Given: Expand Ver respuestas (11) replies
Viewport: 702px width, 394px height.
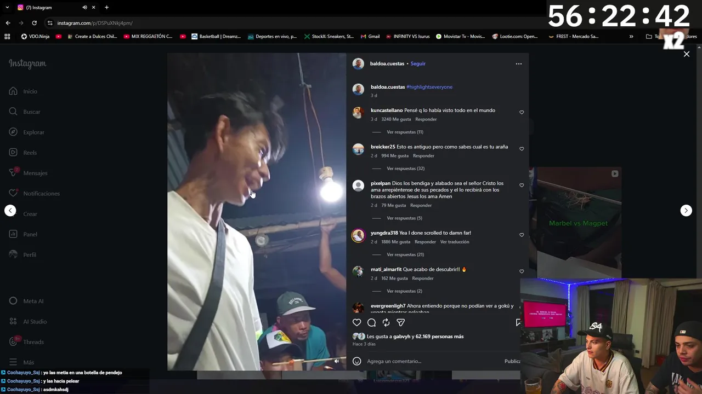Looking at the screenshot, I should pyautogui.click(x=405, y=132).
